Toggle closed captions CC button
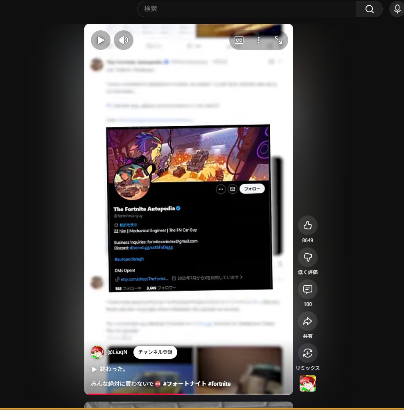This screenshot has height=410, width=404. click(x=239, y=40)
